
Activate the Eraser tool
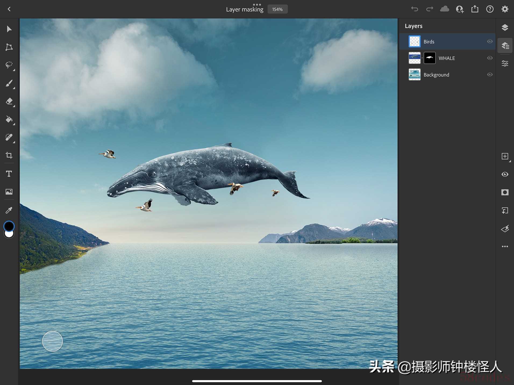point(9,101)
